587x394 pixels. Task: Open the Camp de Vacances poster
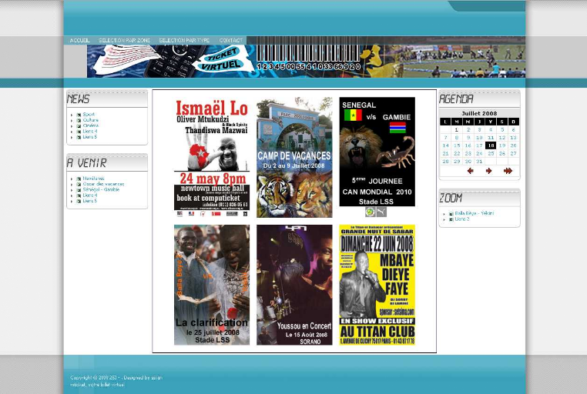click(x=294, y=158)
